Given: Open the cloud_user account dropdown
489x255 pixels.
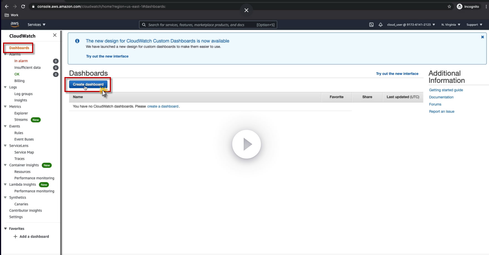Looking at the screenshot, I should 411,25.
